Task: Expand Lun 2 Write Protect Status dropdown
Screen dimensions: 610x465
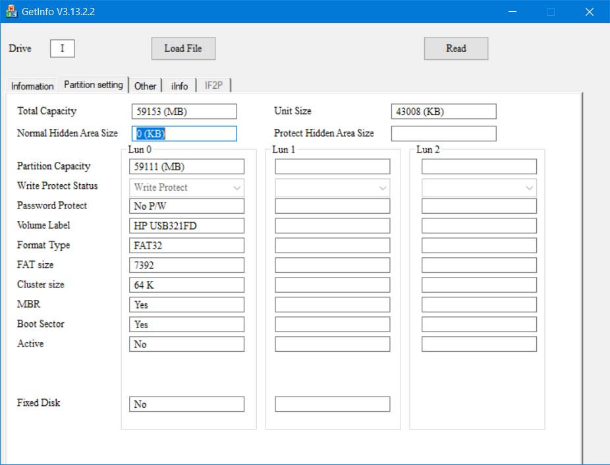Action: [x=480, y=187]
